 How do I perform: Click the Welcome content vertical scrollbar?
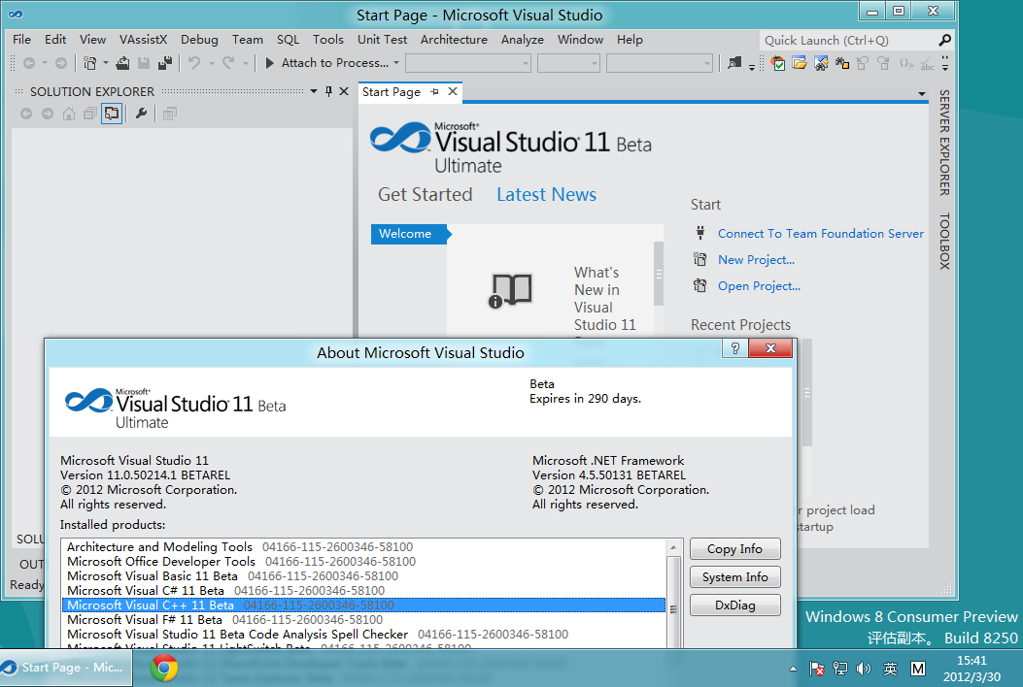(659, 274)
